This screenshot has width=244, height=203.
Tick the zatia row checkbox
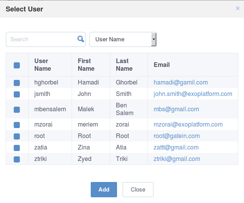(17, 148)
